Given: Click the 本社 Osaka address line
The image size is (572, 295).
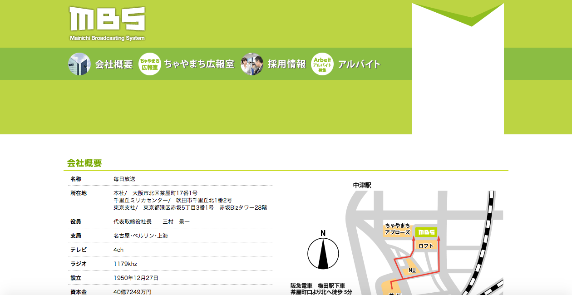Looking at the screenshot, I should coord(155,193).
